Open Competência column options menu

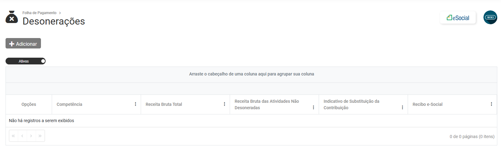point(135,104)
